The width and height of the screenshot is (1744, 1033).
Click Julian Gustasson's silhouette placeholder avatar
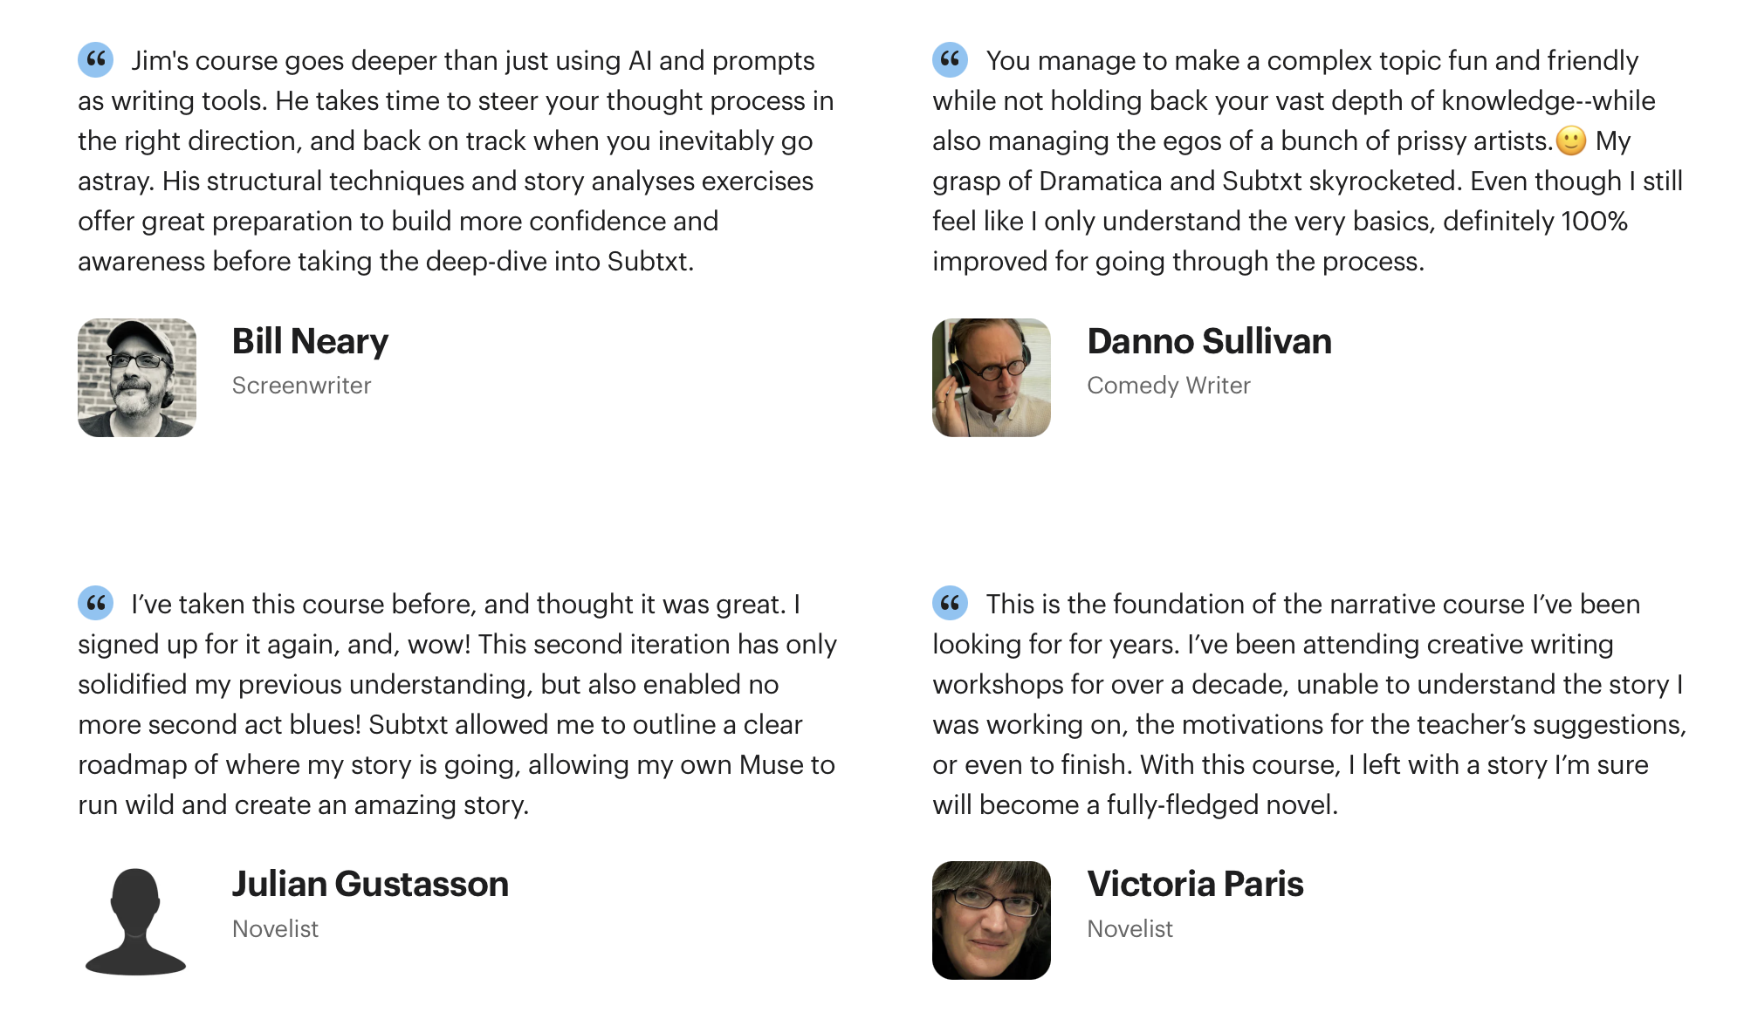coord(136,920)
